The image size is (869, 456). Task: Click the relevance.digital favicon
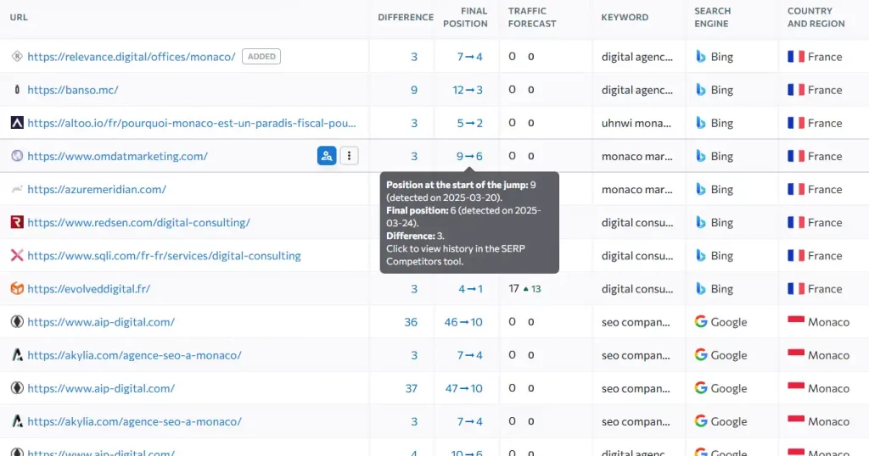[x=17, y=57]
